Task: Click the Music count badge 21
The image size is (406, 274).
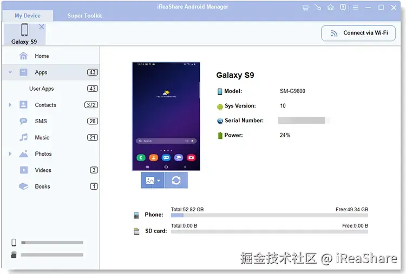Action: [x=93, y=137]
